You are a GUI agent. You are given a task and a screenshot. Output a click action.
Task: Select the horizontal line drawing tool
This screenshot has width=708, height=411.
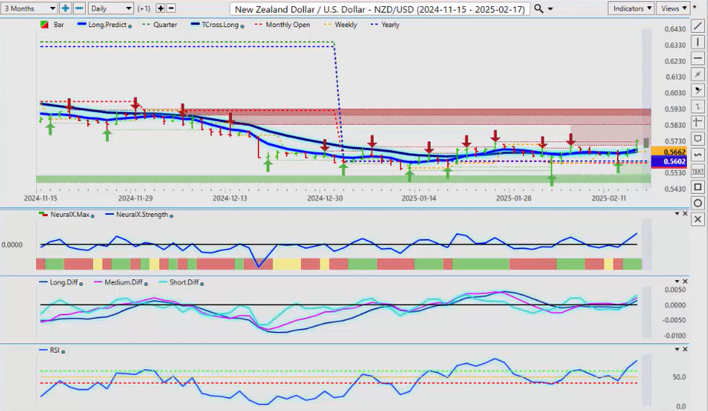pos(697,58)
